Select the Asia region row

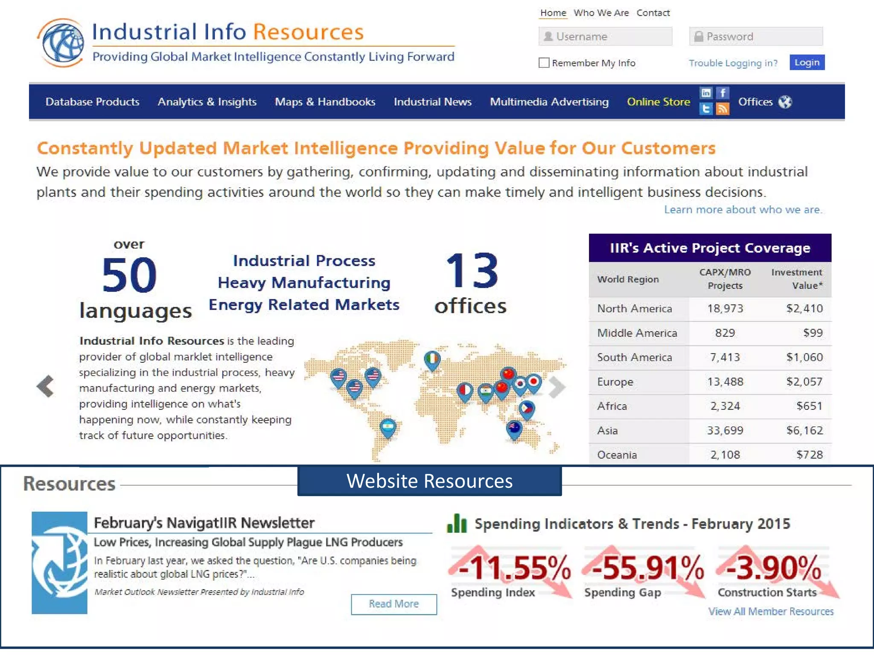(x=710, y=431)
